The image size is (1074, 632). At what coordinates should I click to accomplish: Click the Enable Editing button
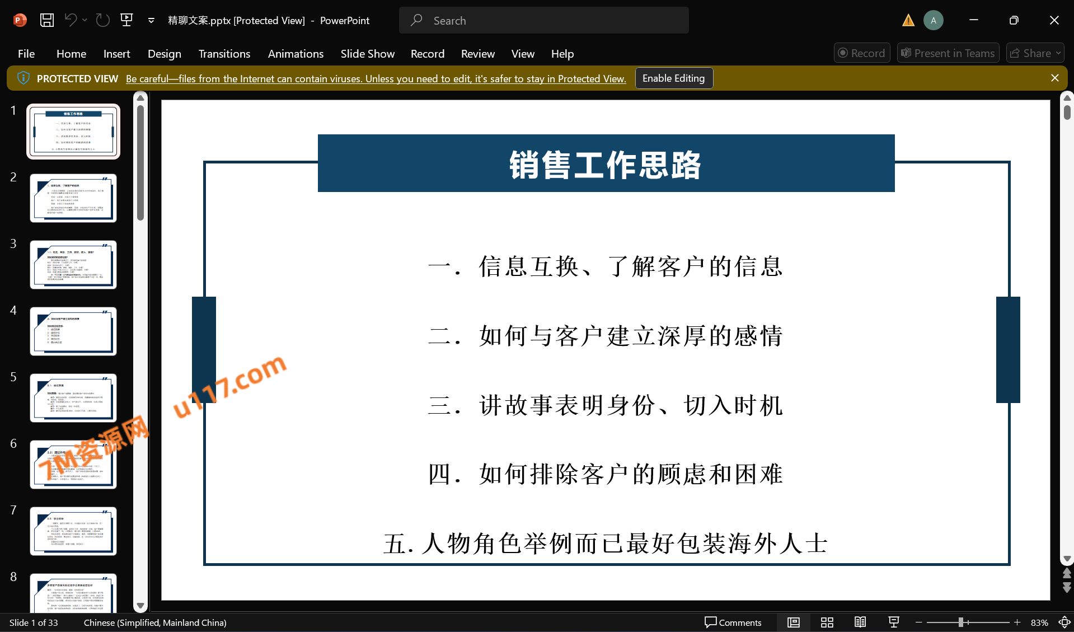coord(673,78)
